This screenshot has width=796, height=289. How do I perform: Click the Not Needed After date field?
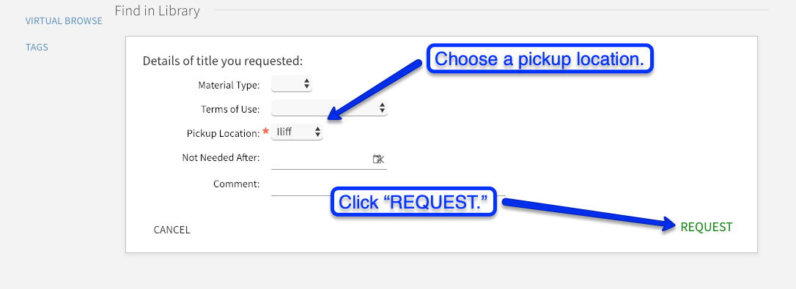(x=329, y=159)
